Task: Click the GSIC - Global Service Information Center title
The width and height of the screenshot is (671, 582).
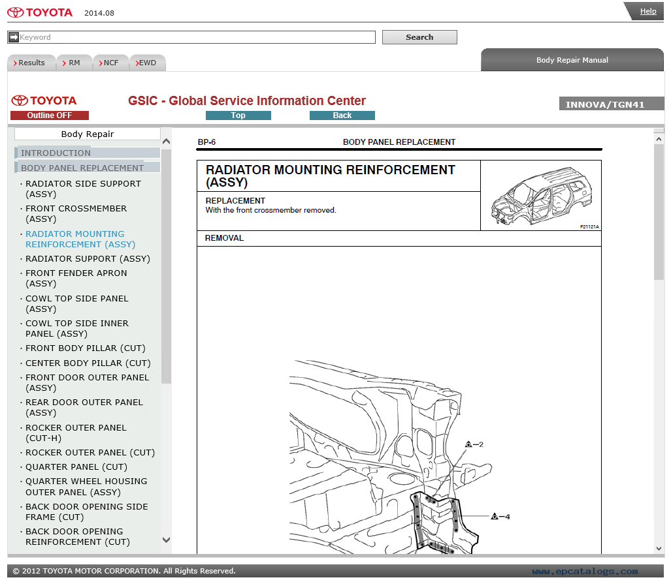Action: pos(247,100)
